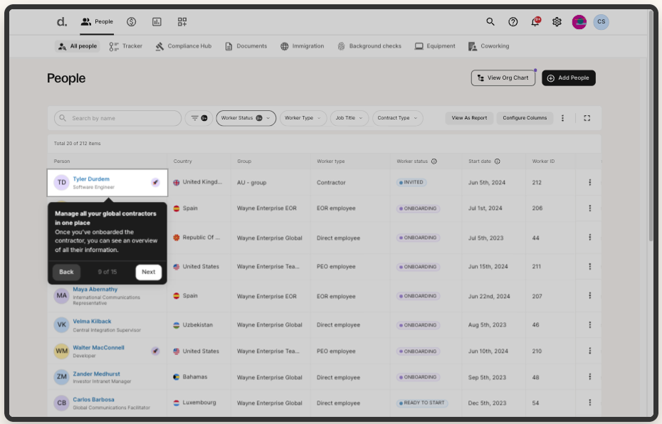
Task: Open the apps grid icon
Action: [x=182, y=21]
